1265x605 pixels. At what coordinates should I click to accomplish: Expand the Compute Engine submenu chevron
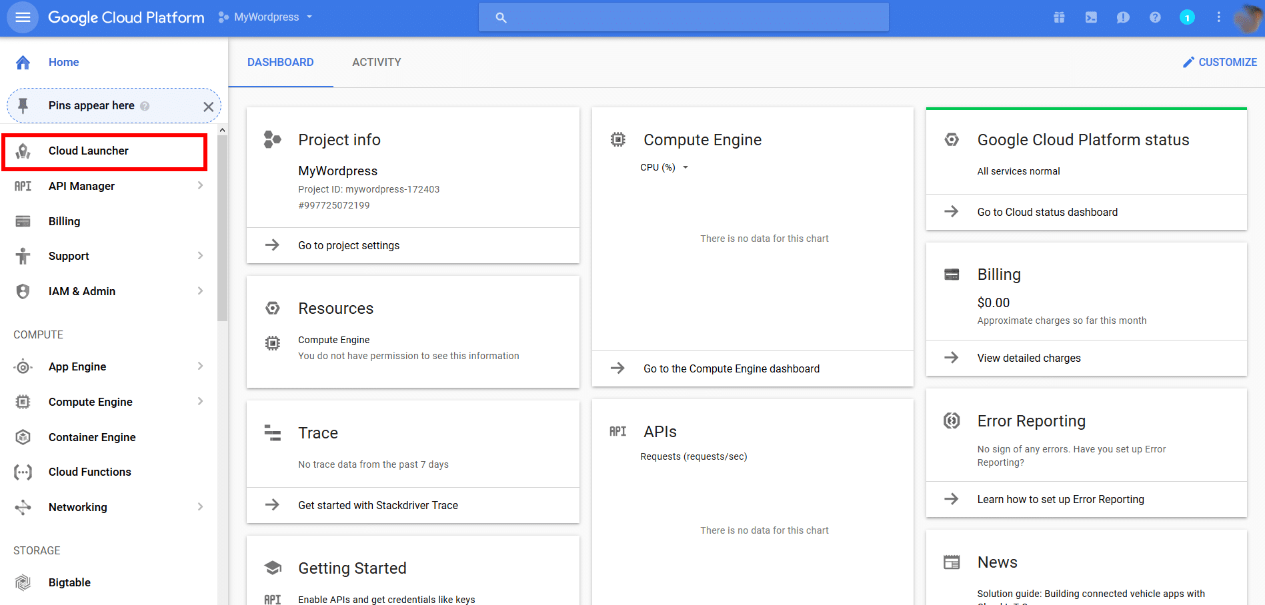click(x=200, y=401)
